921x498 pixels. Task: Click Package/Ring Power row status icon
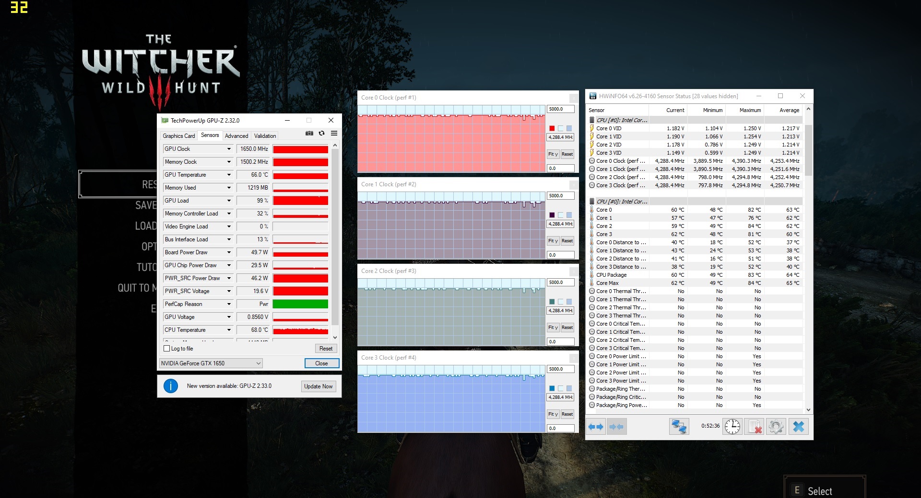tap(592, 405)
